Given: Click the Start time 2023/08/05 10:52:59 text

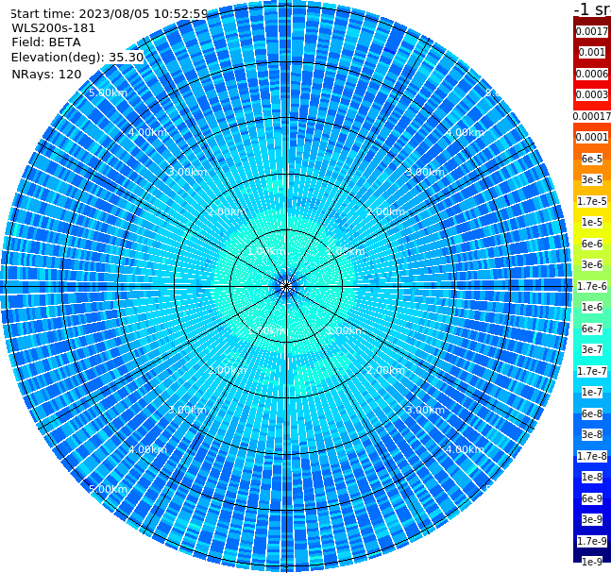Looking at the screenshot, I should [x=110, y=13].
